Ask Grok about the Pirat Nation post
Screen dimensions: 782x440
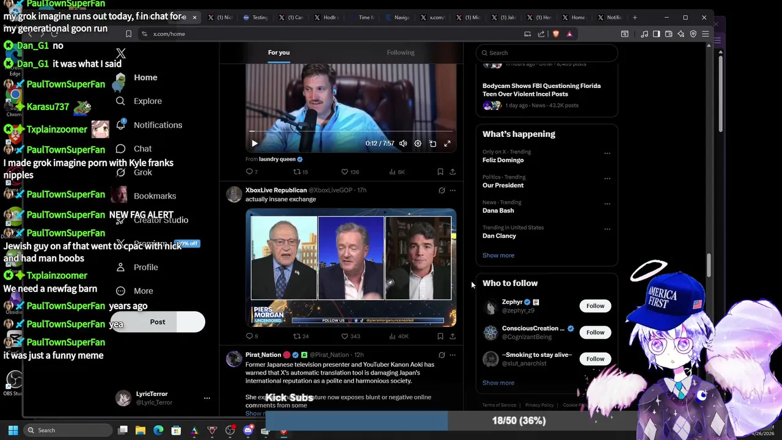click(442, 354)
